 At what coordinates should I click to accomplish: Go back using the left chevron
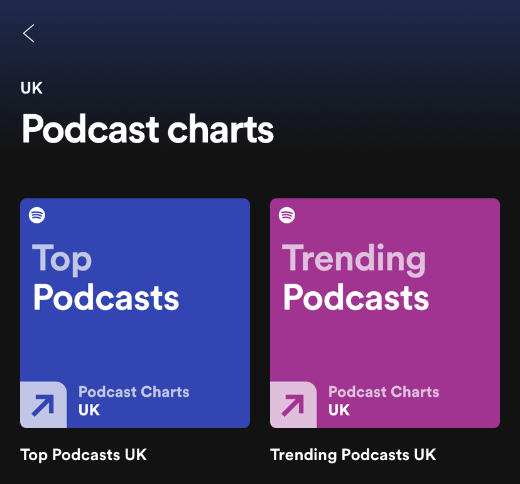[28, 33]
